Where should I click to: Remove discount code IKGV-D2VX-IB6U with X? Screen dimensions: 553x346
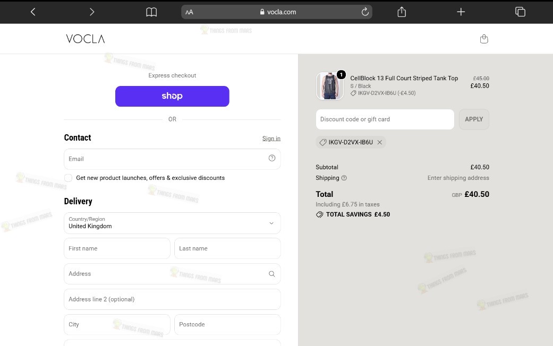(379, 142)
